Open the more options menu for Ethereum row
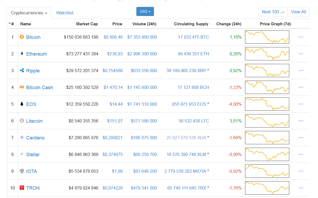Viewport: 318px width, 198px height. (301, 54)
